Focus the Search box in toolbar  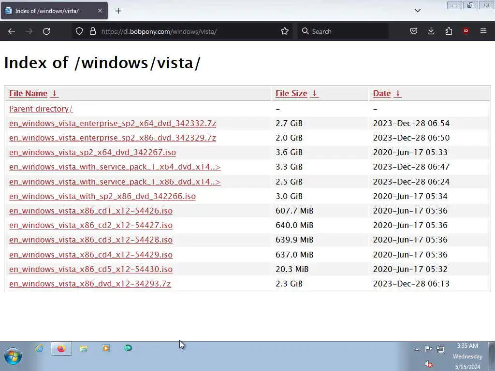click(x=343, y=31)
